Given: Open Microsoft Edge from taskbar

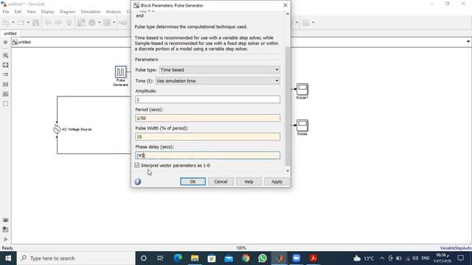Looking at the screenshot, I should (x=178, y=258).
